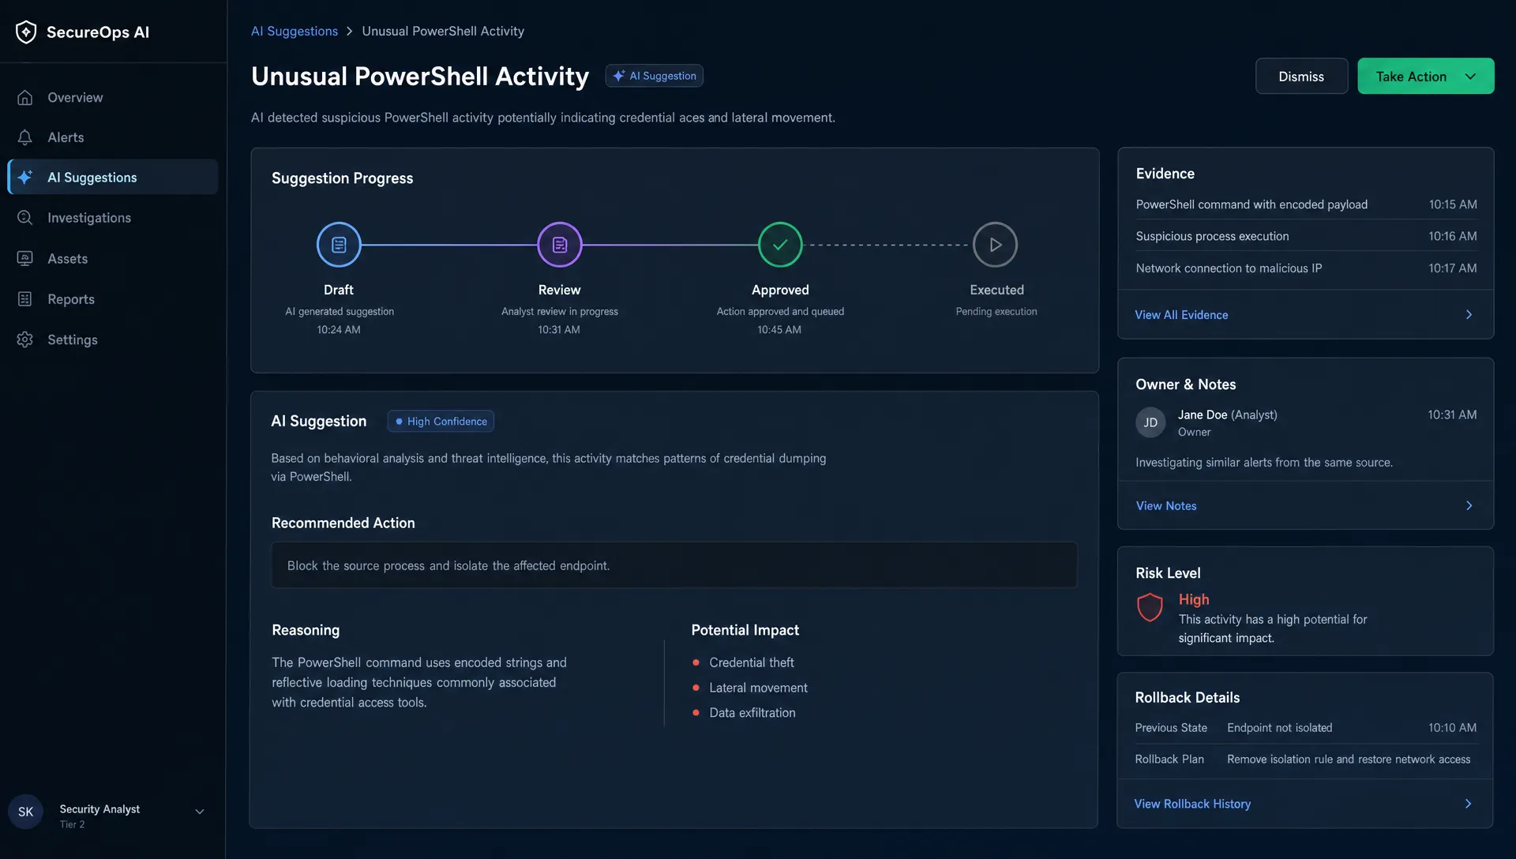Click the 'Endpoint not isolated' previous state value
Image resolution: width=1516 pixels, height=859 pixels.
(x=1279, y=728)
